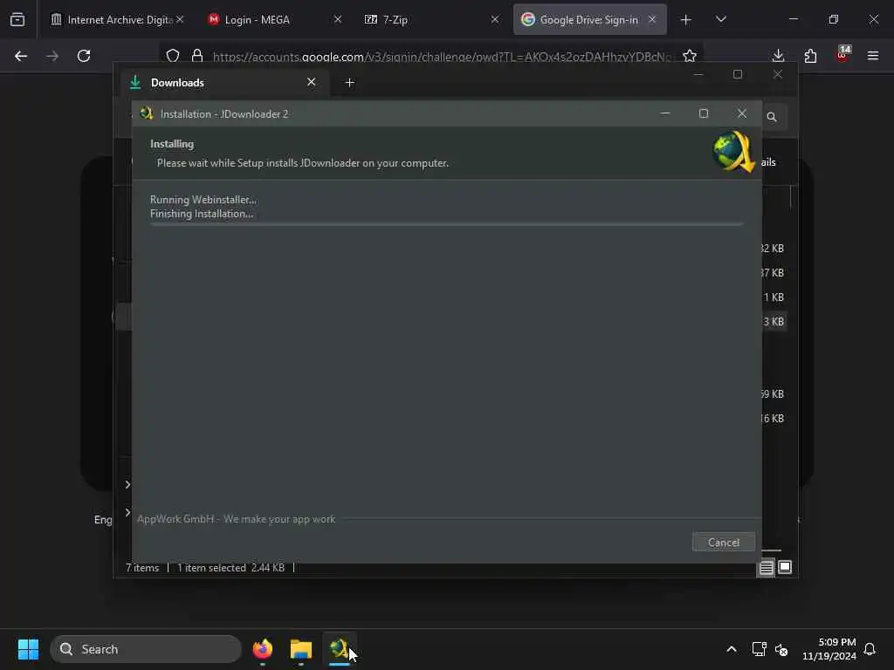Click the network status tray icon

pyautogui.click(x=759, y=649)
